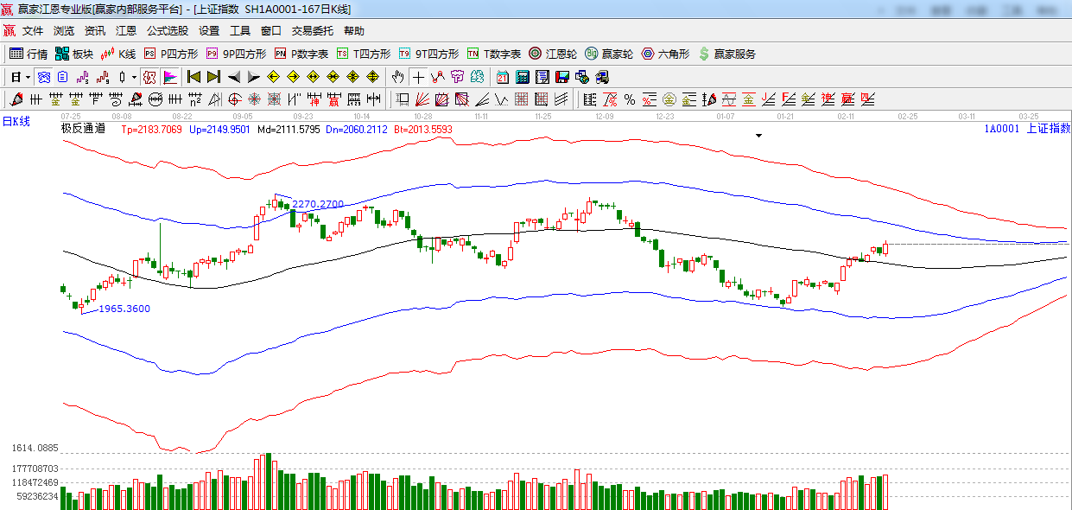This screenshot has width=1072, height=510.
Task: Click the calendar icon showing 21
Action: (502, 77)
